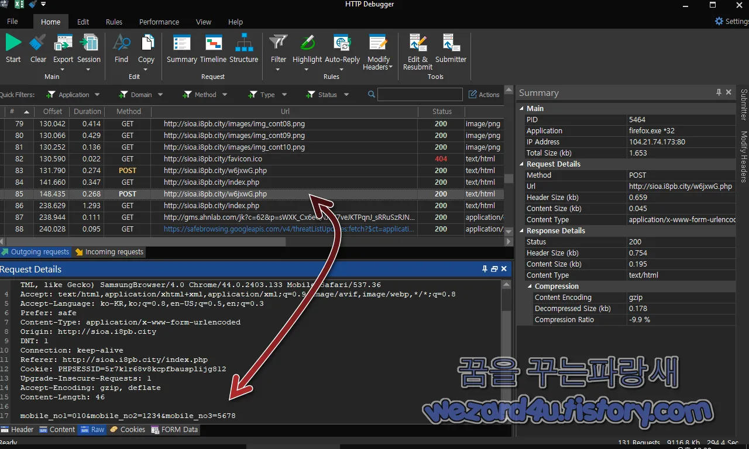Screen dimensions: 749x449
Task: Collapse the Main section in Summary
Action: click(x=522, y=108)
